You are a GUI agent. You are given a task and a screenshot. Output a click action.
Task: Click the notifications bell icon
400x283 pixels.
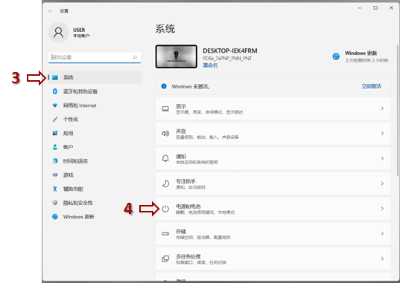coord(165,158)
